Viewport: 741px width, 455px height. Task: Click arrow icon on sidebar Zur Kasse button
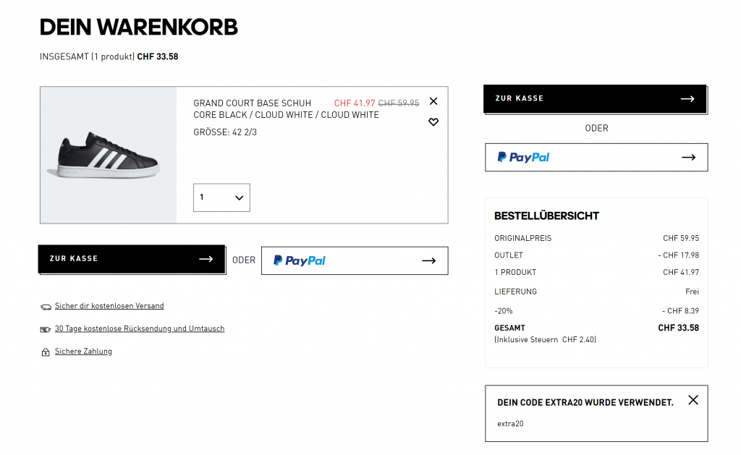pos(687,99)
